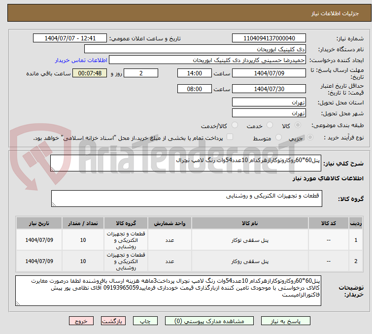Image resolution: width=372 pixels, height=334 pixels.
Task: Click the تاریخ نیاز column header
Action: pyautogui.click(x=39, y=223)
